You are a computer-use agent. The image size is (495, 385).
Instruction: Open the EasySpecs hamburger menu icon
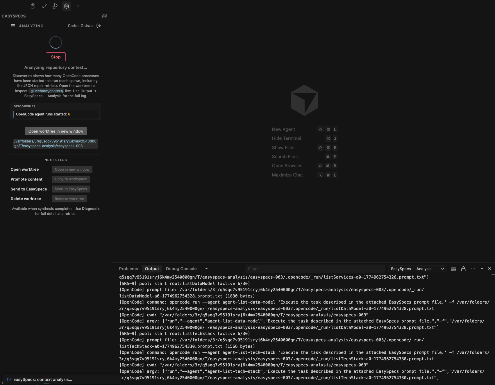tap(12, 26)
